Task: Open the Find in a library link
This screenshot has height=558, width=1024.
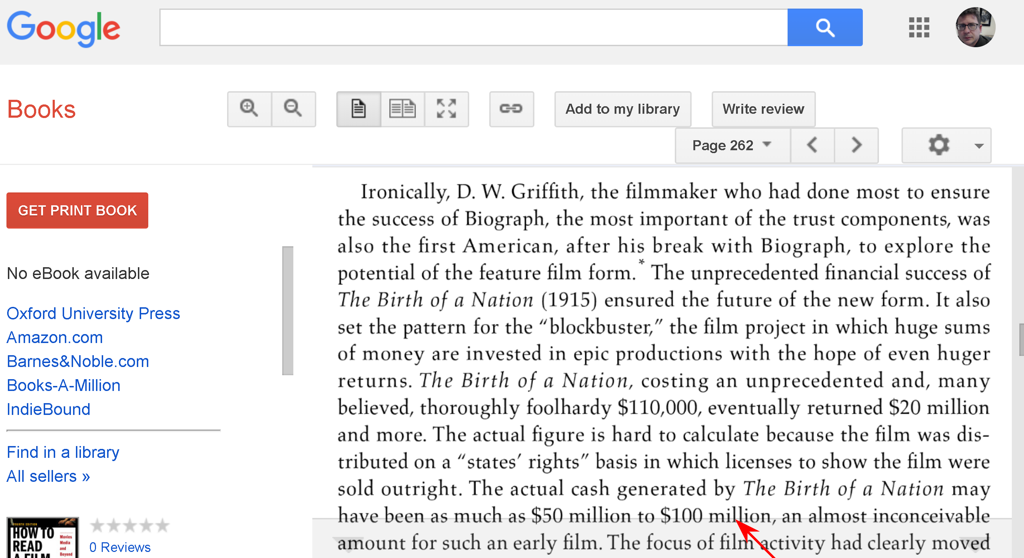Action: tap(63, 452)
